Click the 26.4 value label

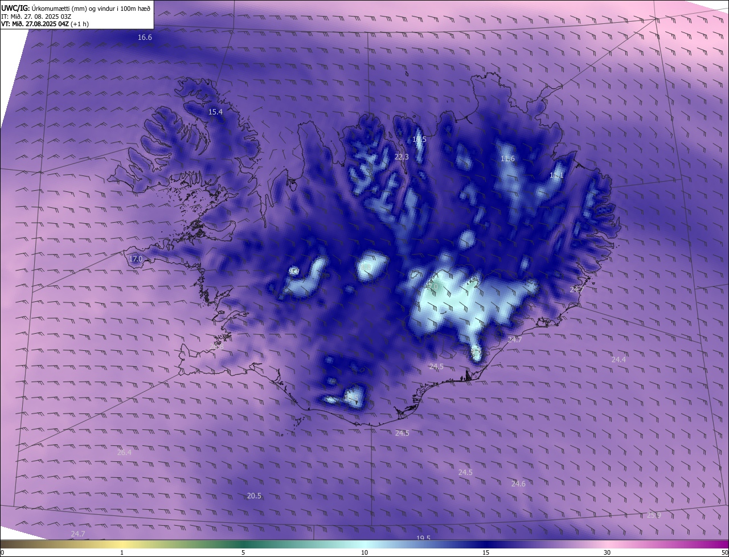pos(124,453)
